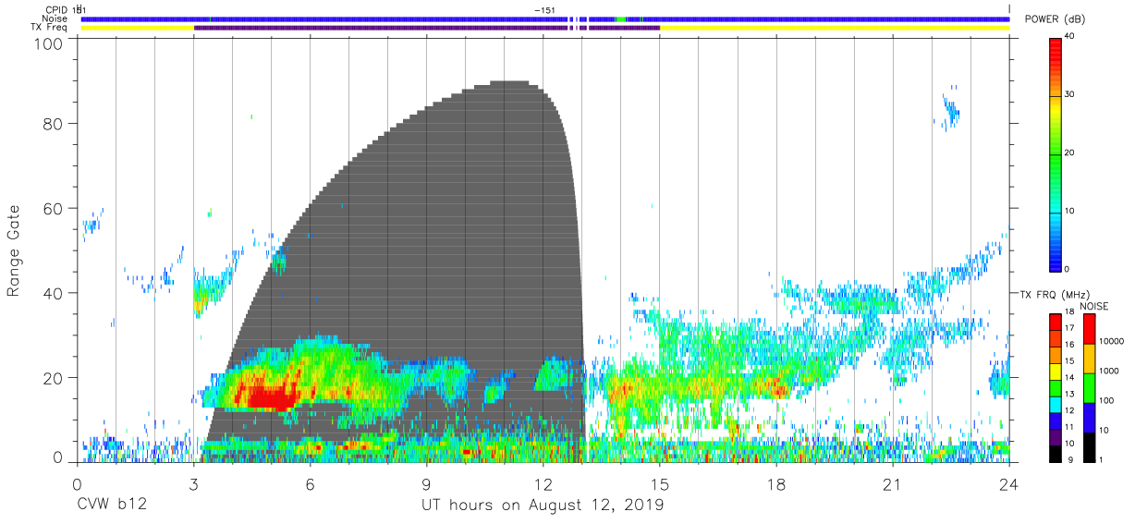Click the '40' tick on the Range Gate axis
This screenshot has height=524, width=1135.
[x=54, y=293]
